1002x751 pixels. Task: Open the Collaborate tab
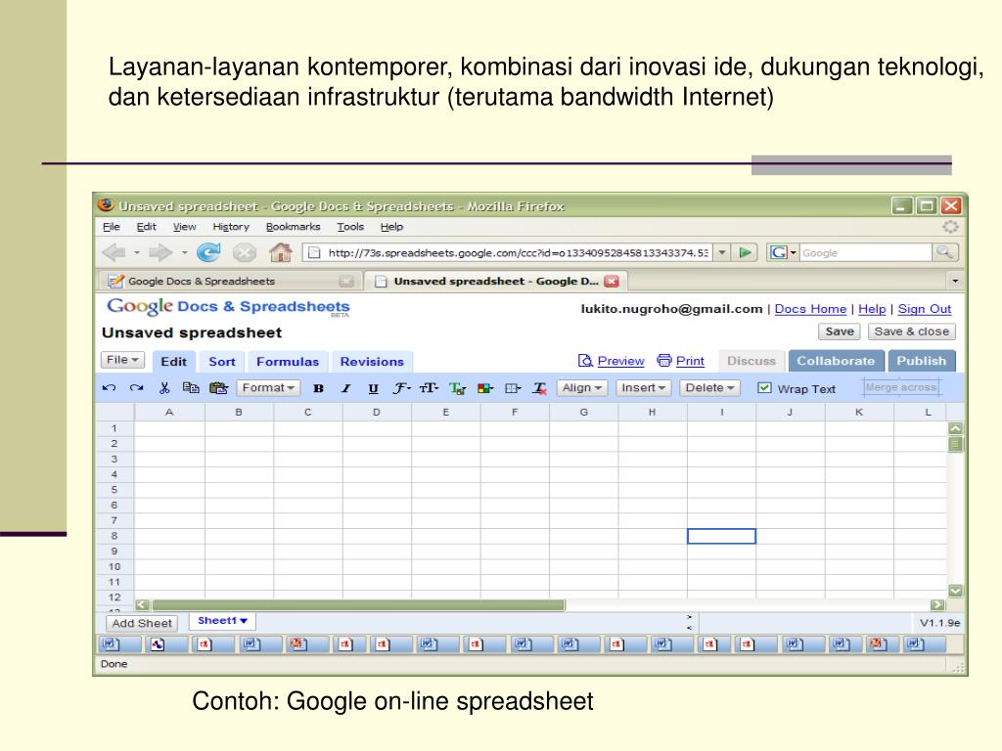tap(836, 361)
